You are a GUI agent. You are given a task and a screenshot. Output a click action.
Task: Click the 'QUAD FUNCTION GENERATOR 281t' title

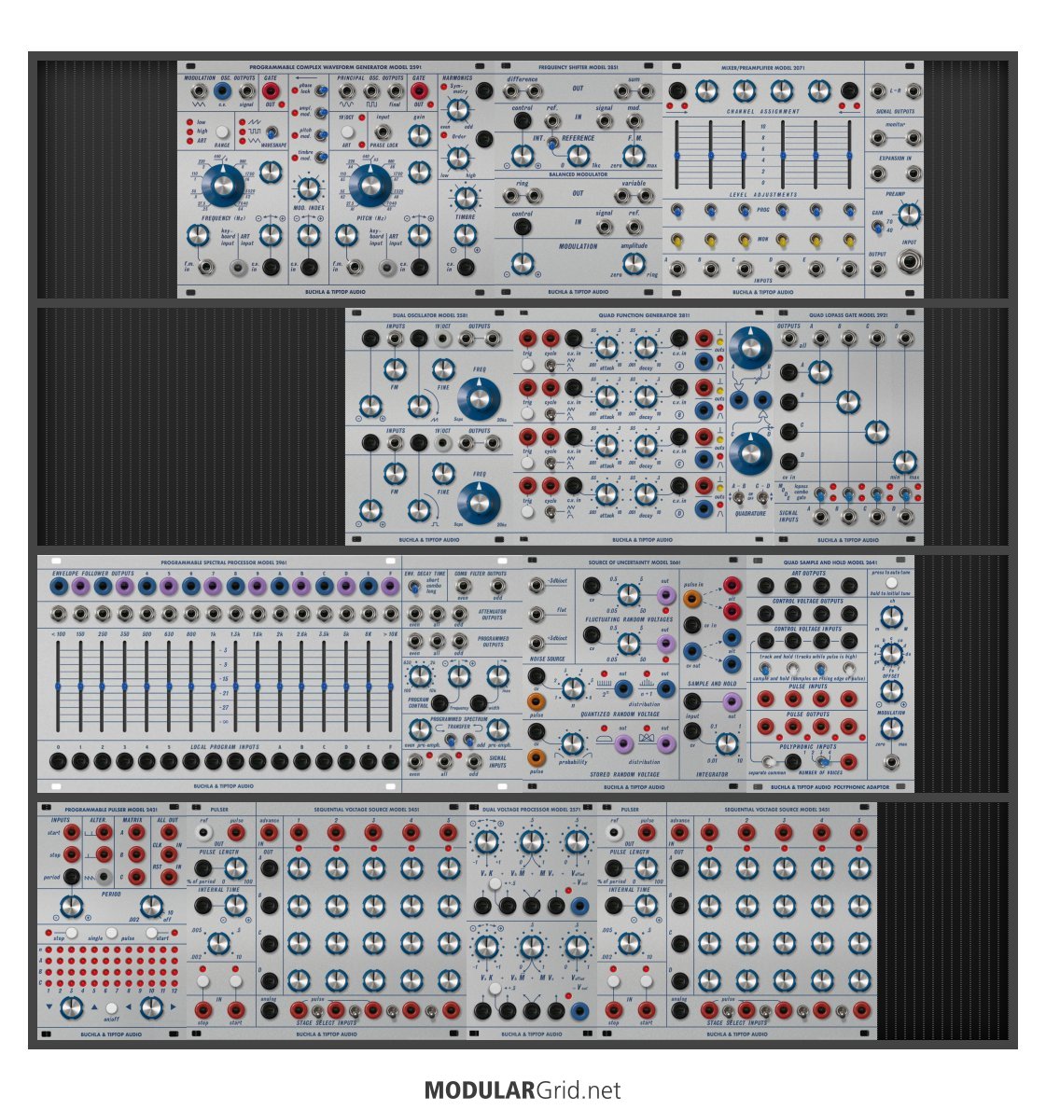pyautogui.click(x=644, y=315)
